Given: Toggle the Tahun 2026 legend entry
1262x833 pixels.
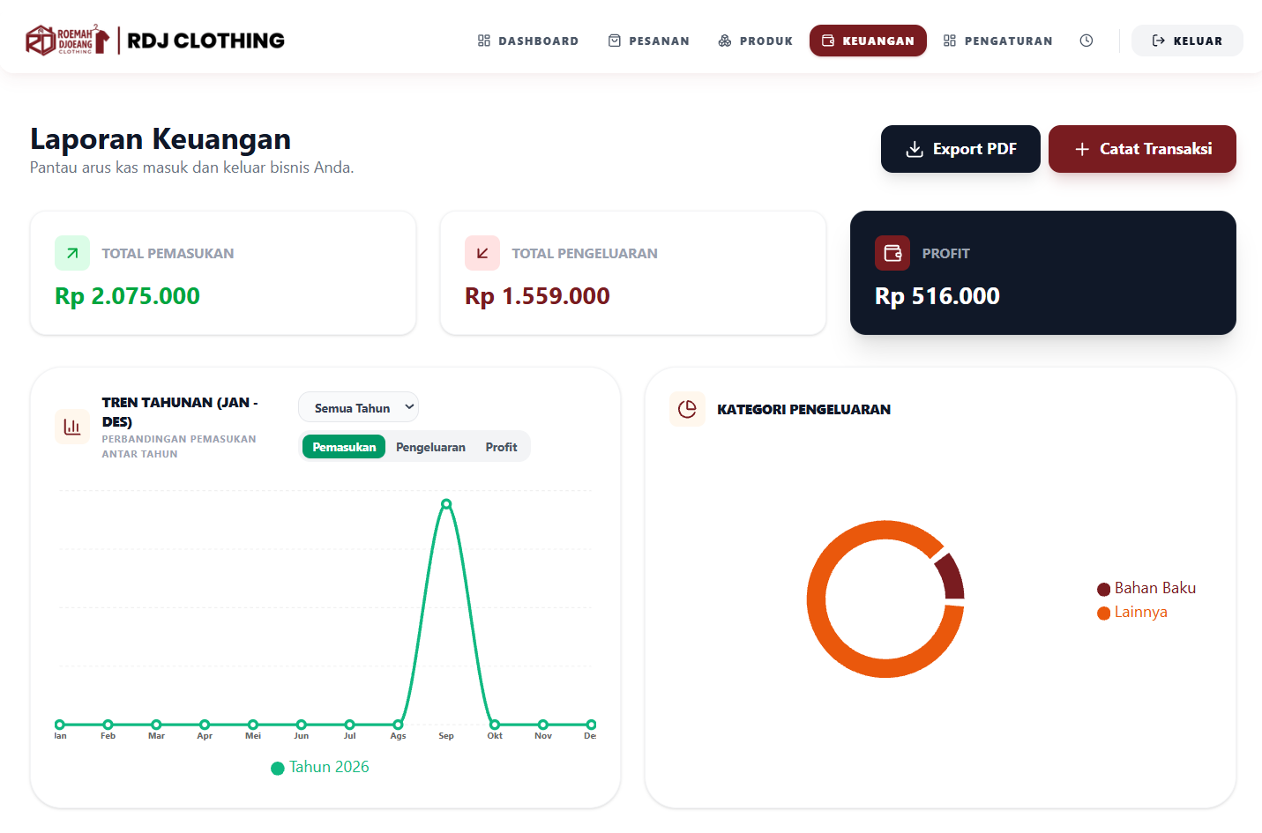Looking at the screenshot, I should (320, 767).
